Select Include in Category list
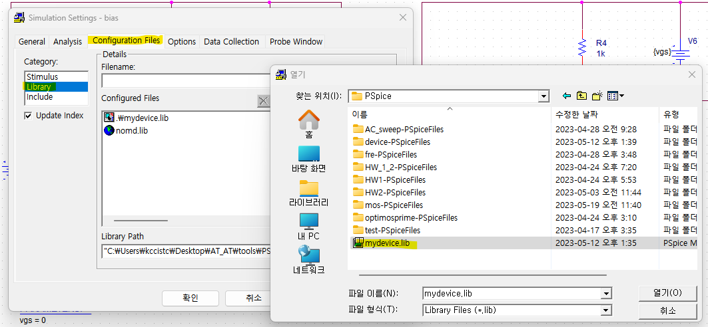 tap(56, 97)
